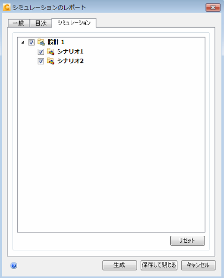Image resolution: width=224 pixels, height=278 pixels.
Task: Uncheck the 設計 1 checkbox
Action: [31, 42]
